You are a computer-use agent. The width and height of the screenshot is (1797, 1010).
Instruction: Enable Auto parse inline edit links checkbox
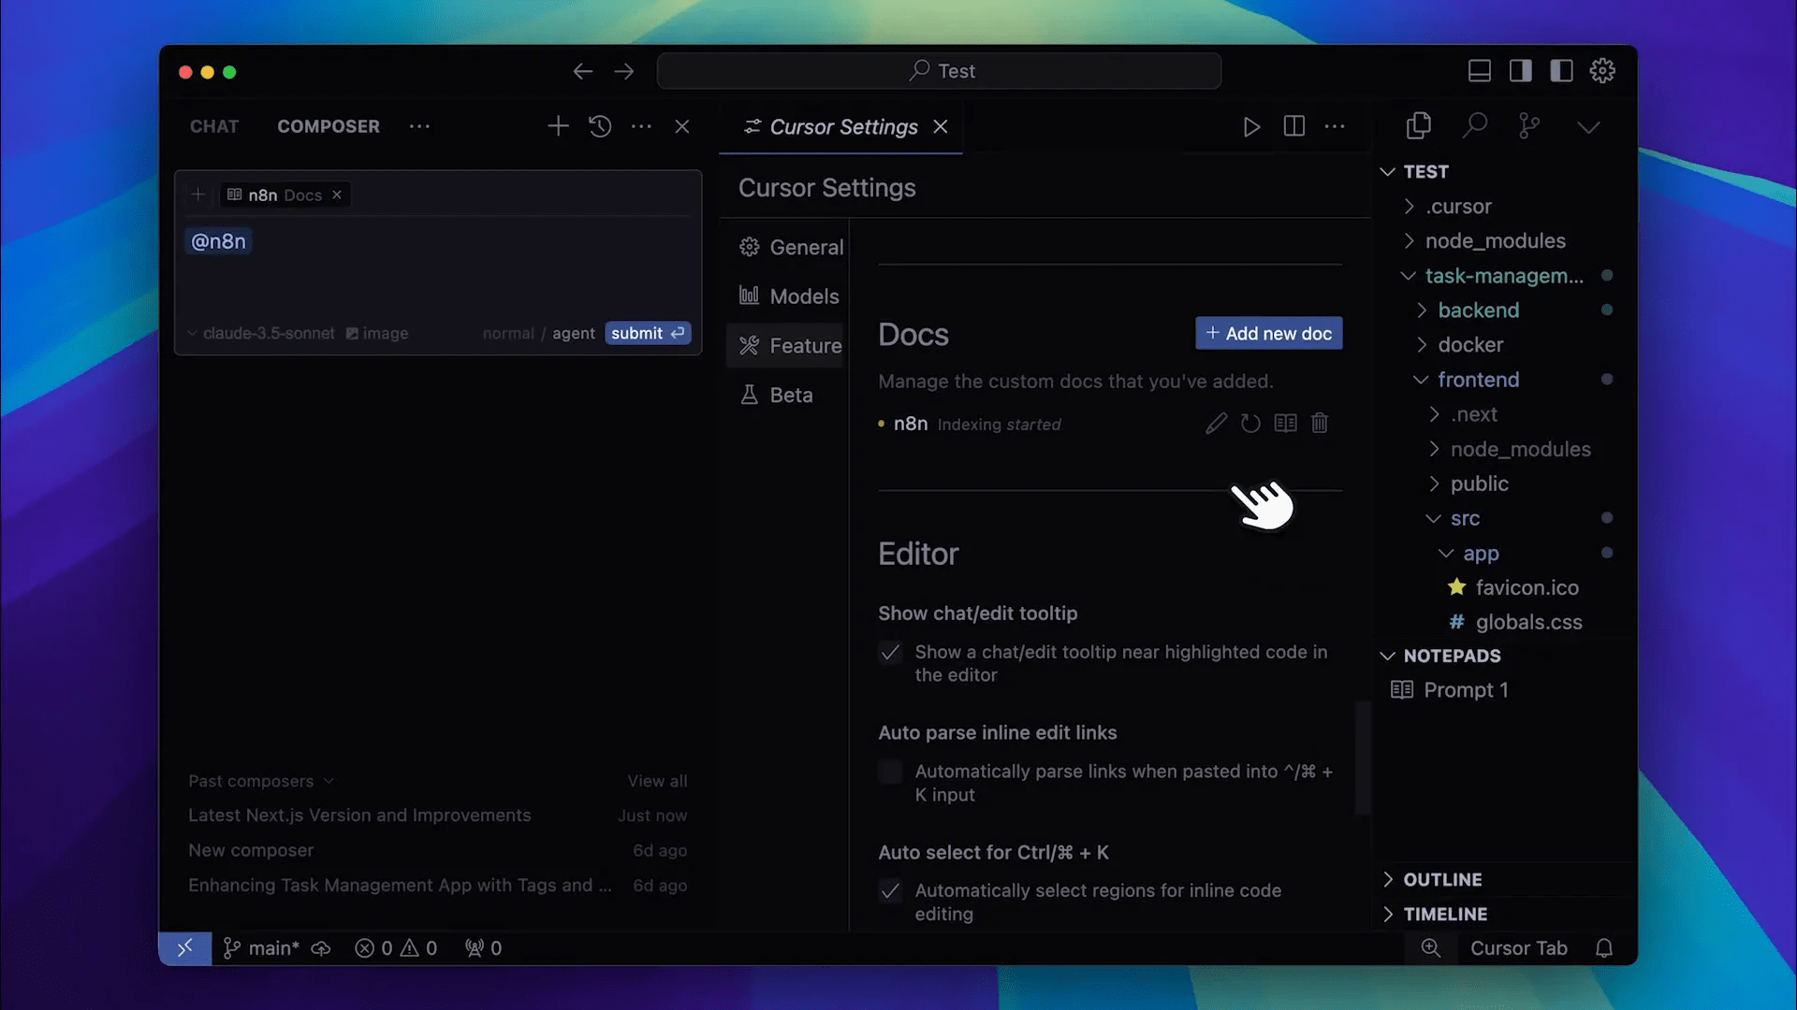[x=890, y=772]
